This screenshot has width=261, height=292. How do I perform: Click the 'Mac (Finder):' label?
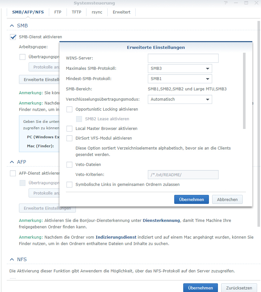[x=40, y=146]
